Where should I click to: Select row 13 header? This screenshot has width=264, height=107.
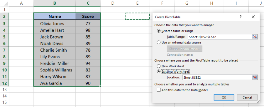4,90
